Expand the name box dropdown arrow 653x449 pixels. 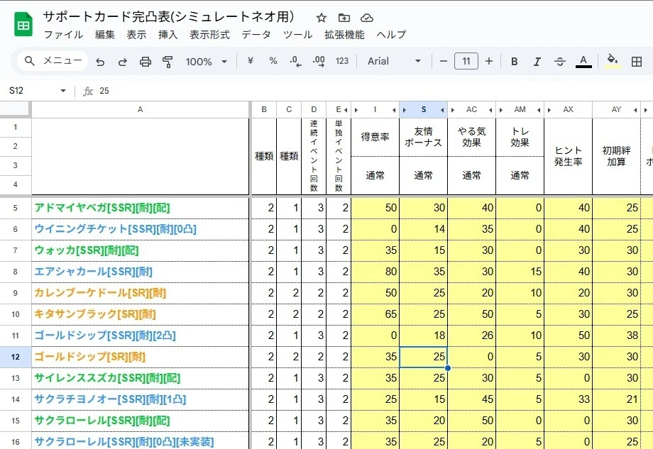pos(63,90)
